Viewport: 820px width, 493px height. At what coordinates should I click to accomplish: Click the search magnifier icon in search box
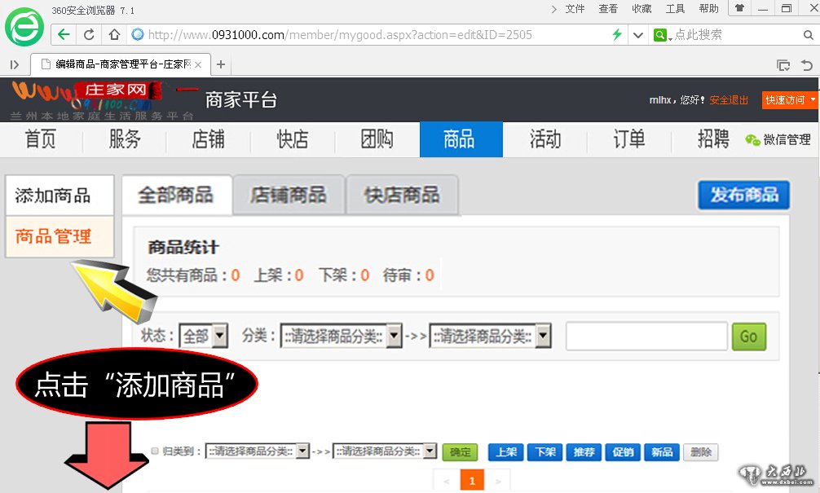coord(808,35)
